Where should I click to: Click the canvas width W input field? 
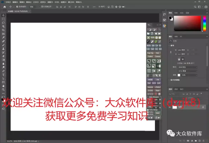click(181, 50)
